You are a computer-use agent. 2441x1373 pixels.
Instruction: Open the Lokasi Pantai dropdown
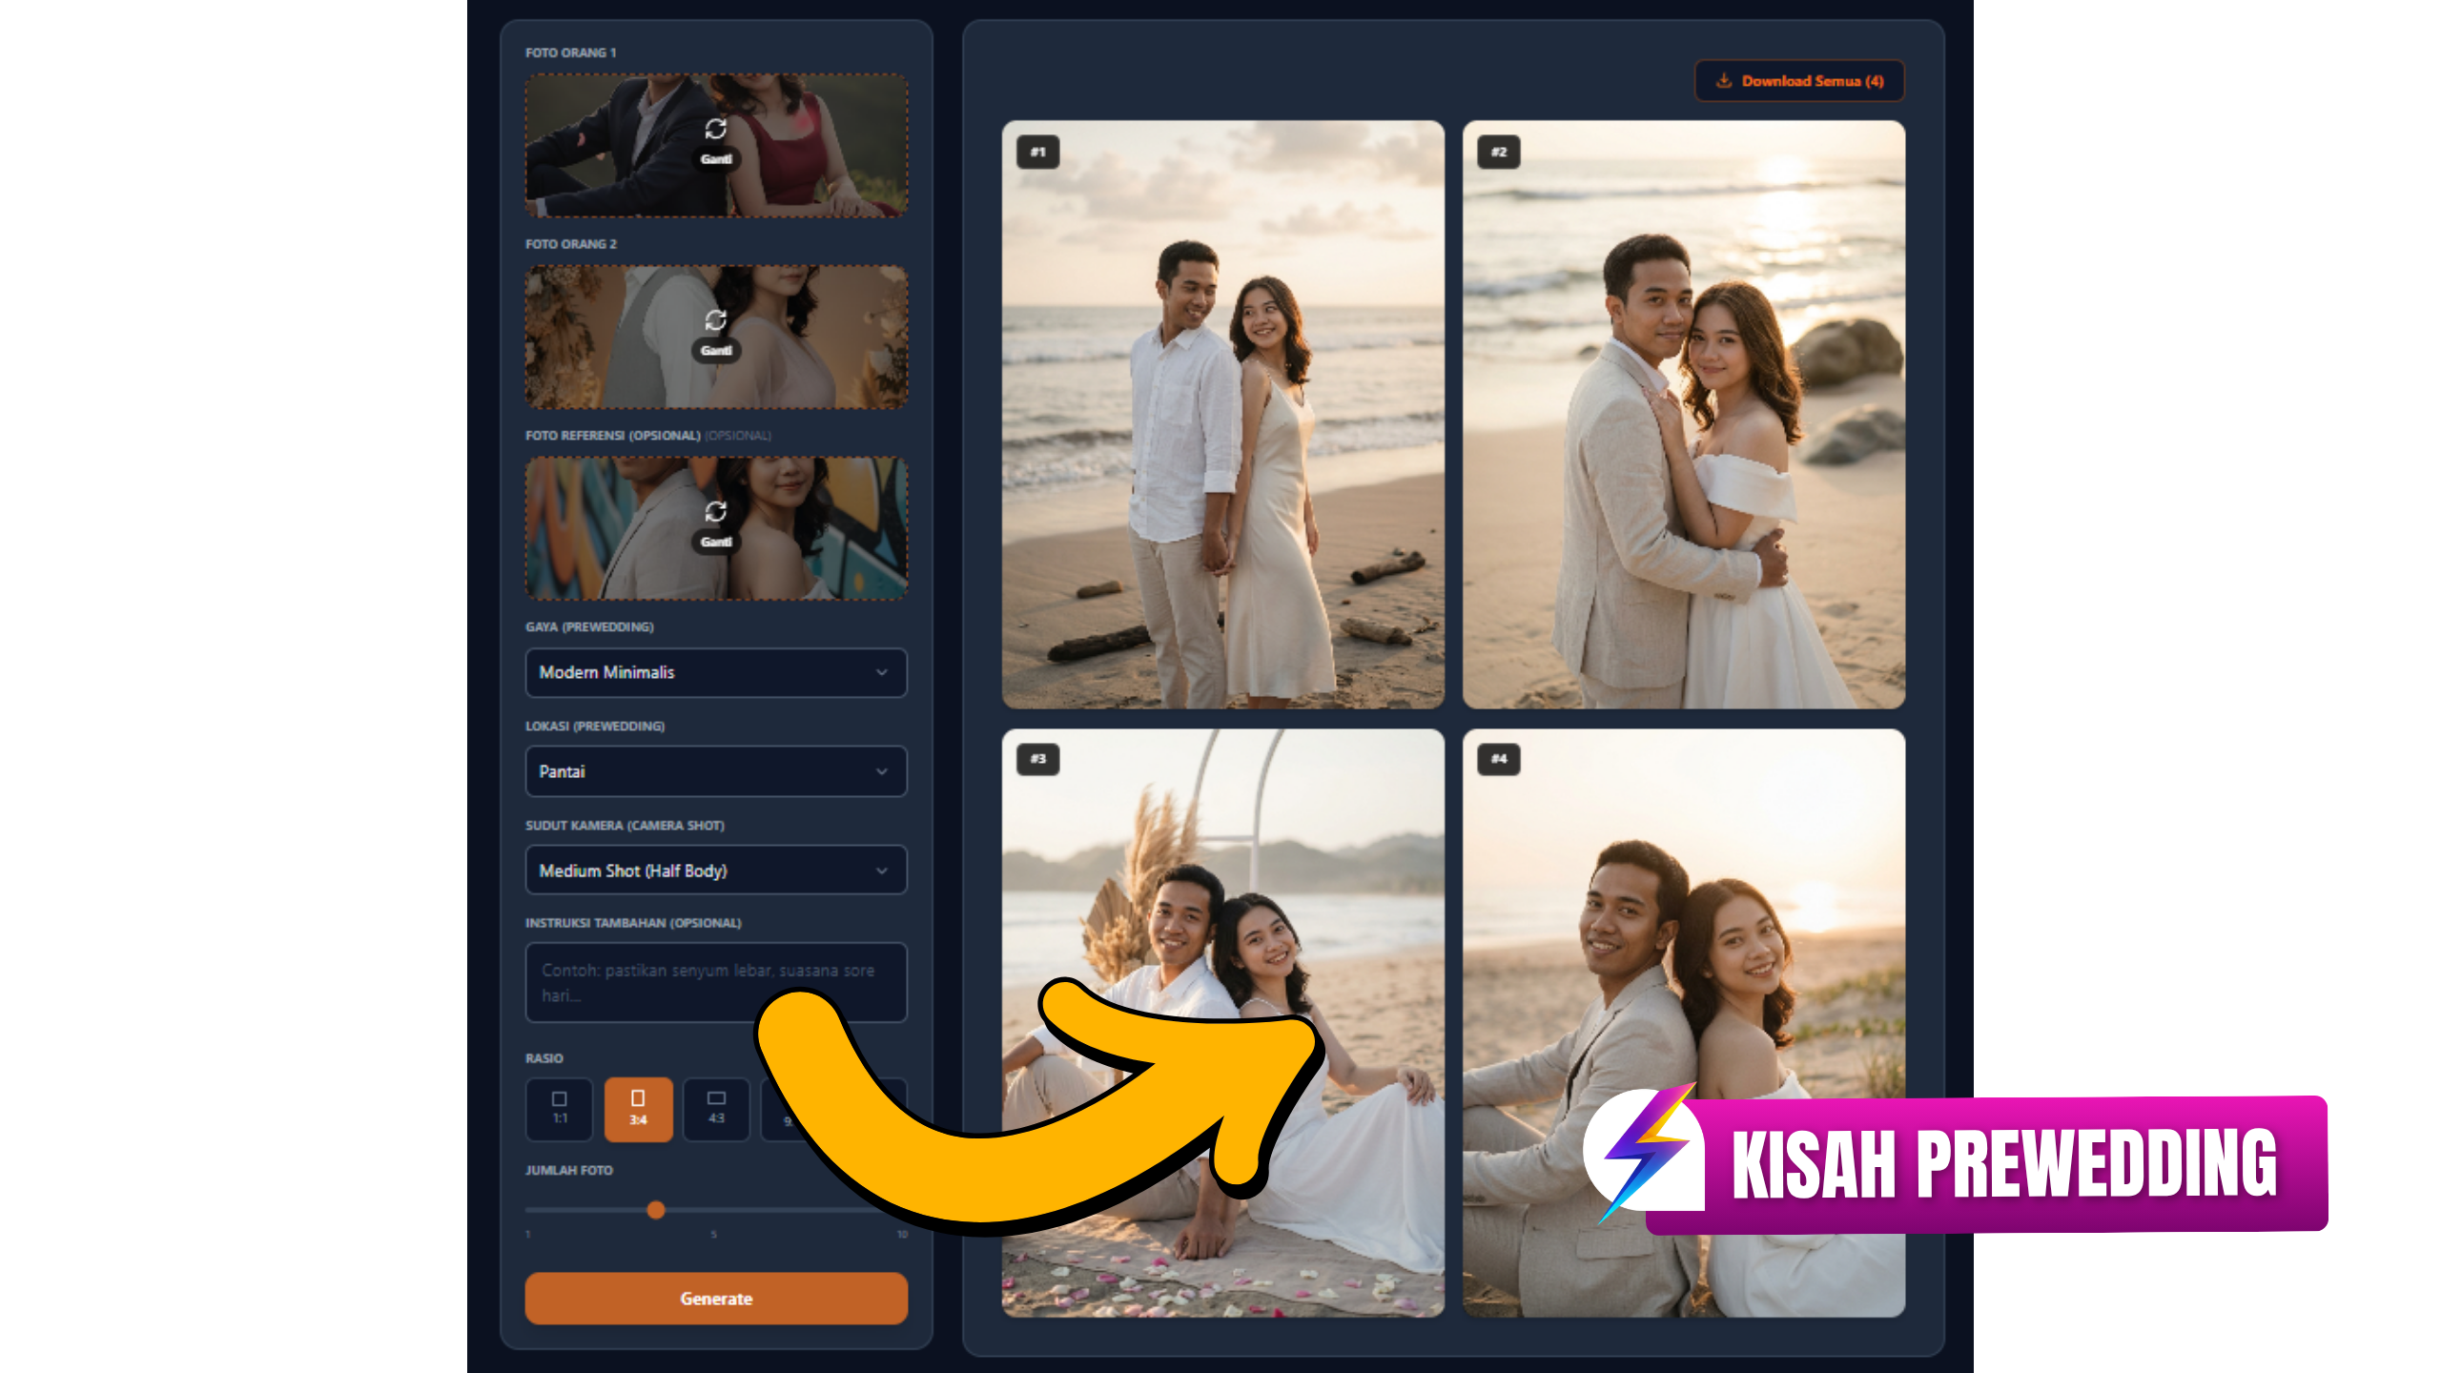(x=716, y=771)
